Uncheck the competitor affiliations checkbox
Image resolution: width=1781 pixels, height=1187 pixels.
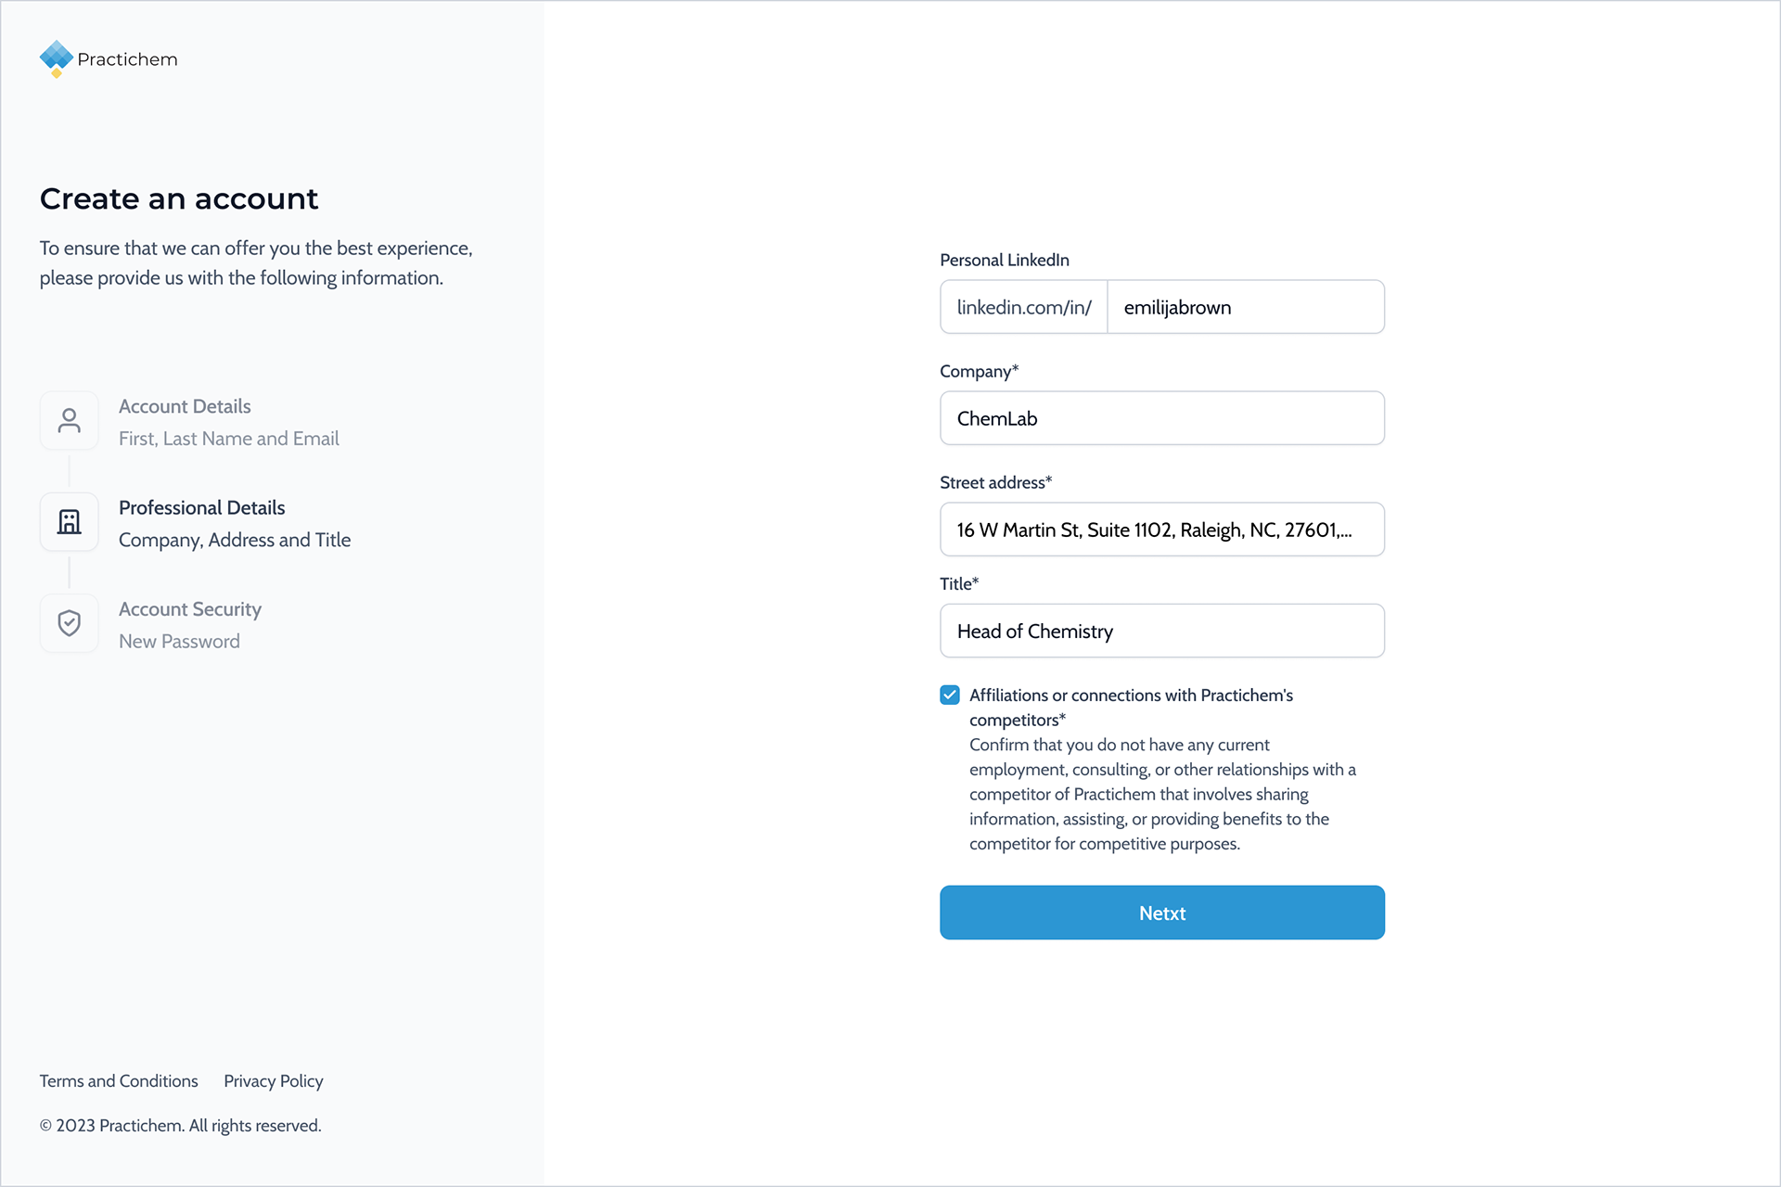pos(950,695)
